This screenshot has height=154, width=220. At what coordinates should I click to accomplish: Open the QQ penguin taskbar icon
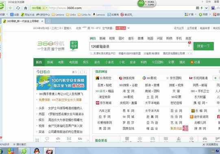tap(37, 151)
